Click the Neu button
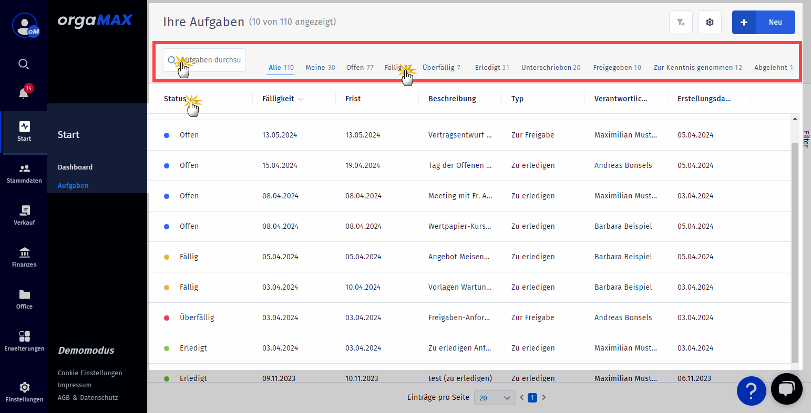This screenshot has width=811, height=413. pyautogui.click(x=775, y=23)
